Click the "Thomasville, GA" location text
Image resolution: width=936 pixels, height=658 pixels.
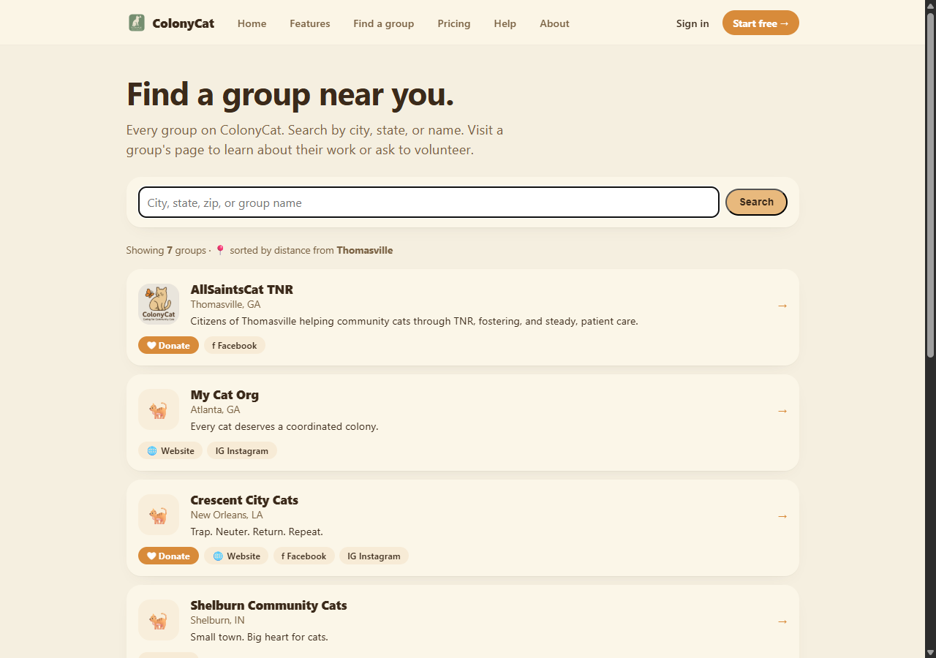point(225,304)
